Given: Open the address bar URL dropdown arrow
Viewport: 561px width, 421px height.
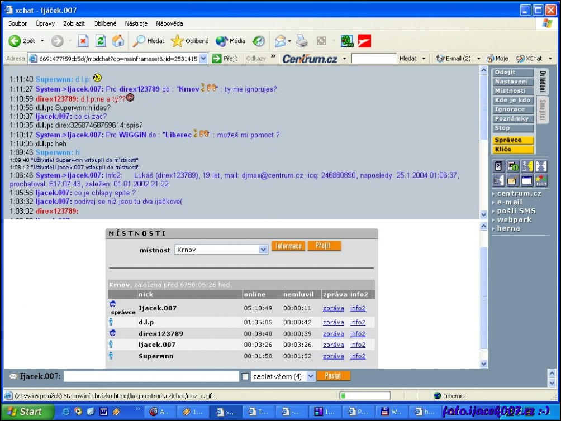Looking at the screenshot, I should click(x=203, y=58).
